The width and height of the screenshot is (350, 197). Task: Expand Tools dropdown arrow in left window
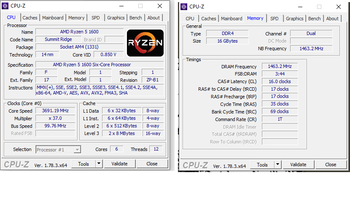point(99,164)
